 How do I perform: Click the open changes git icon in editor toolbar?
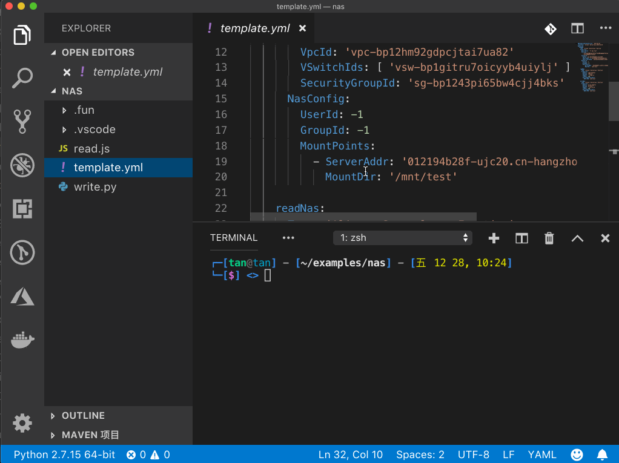click(x=551, y=28)
